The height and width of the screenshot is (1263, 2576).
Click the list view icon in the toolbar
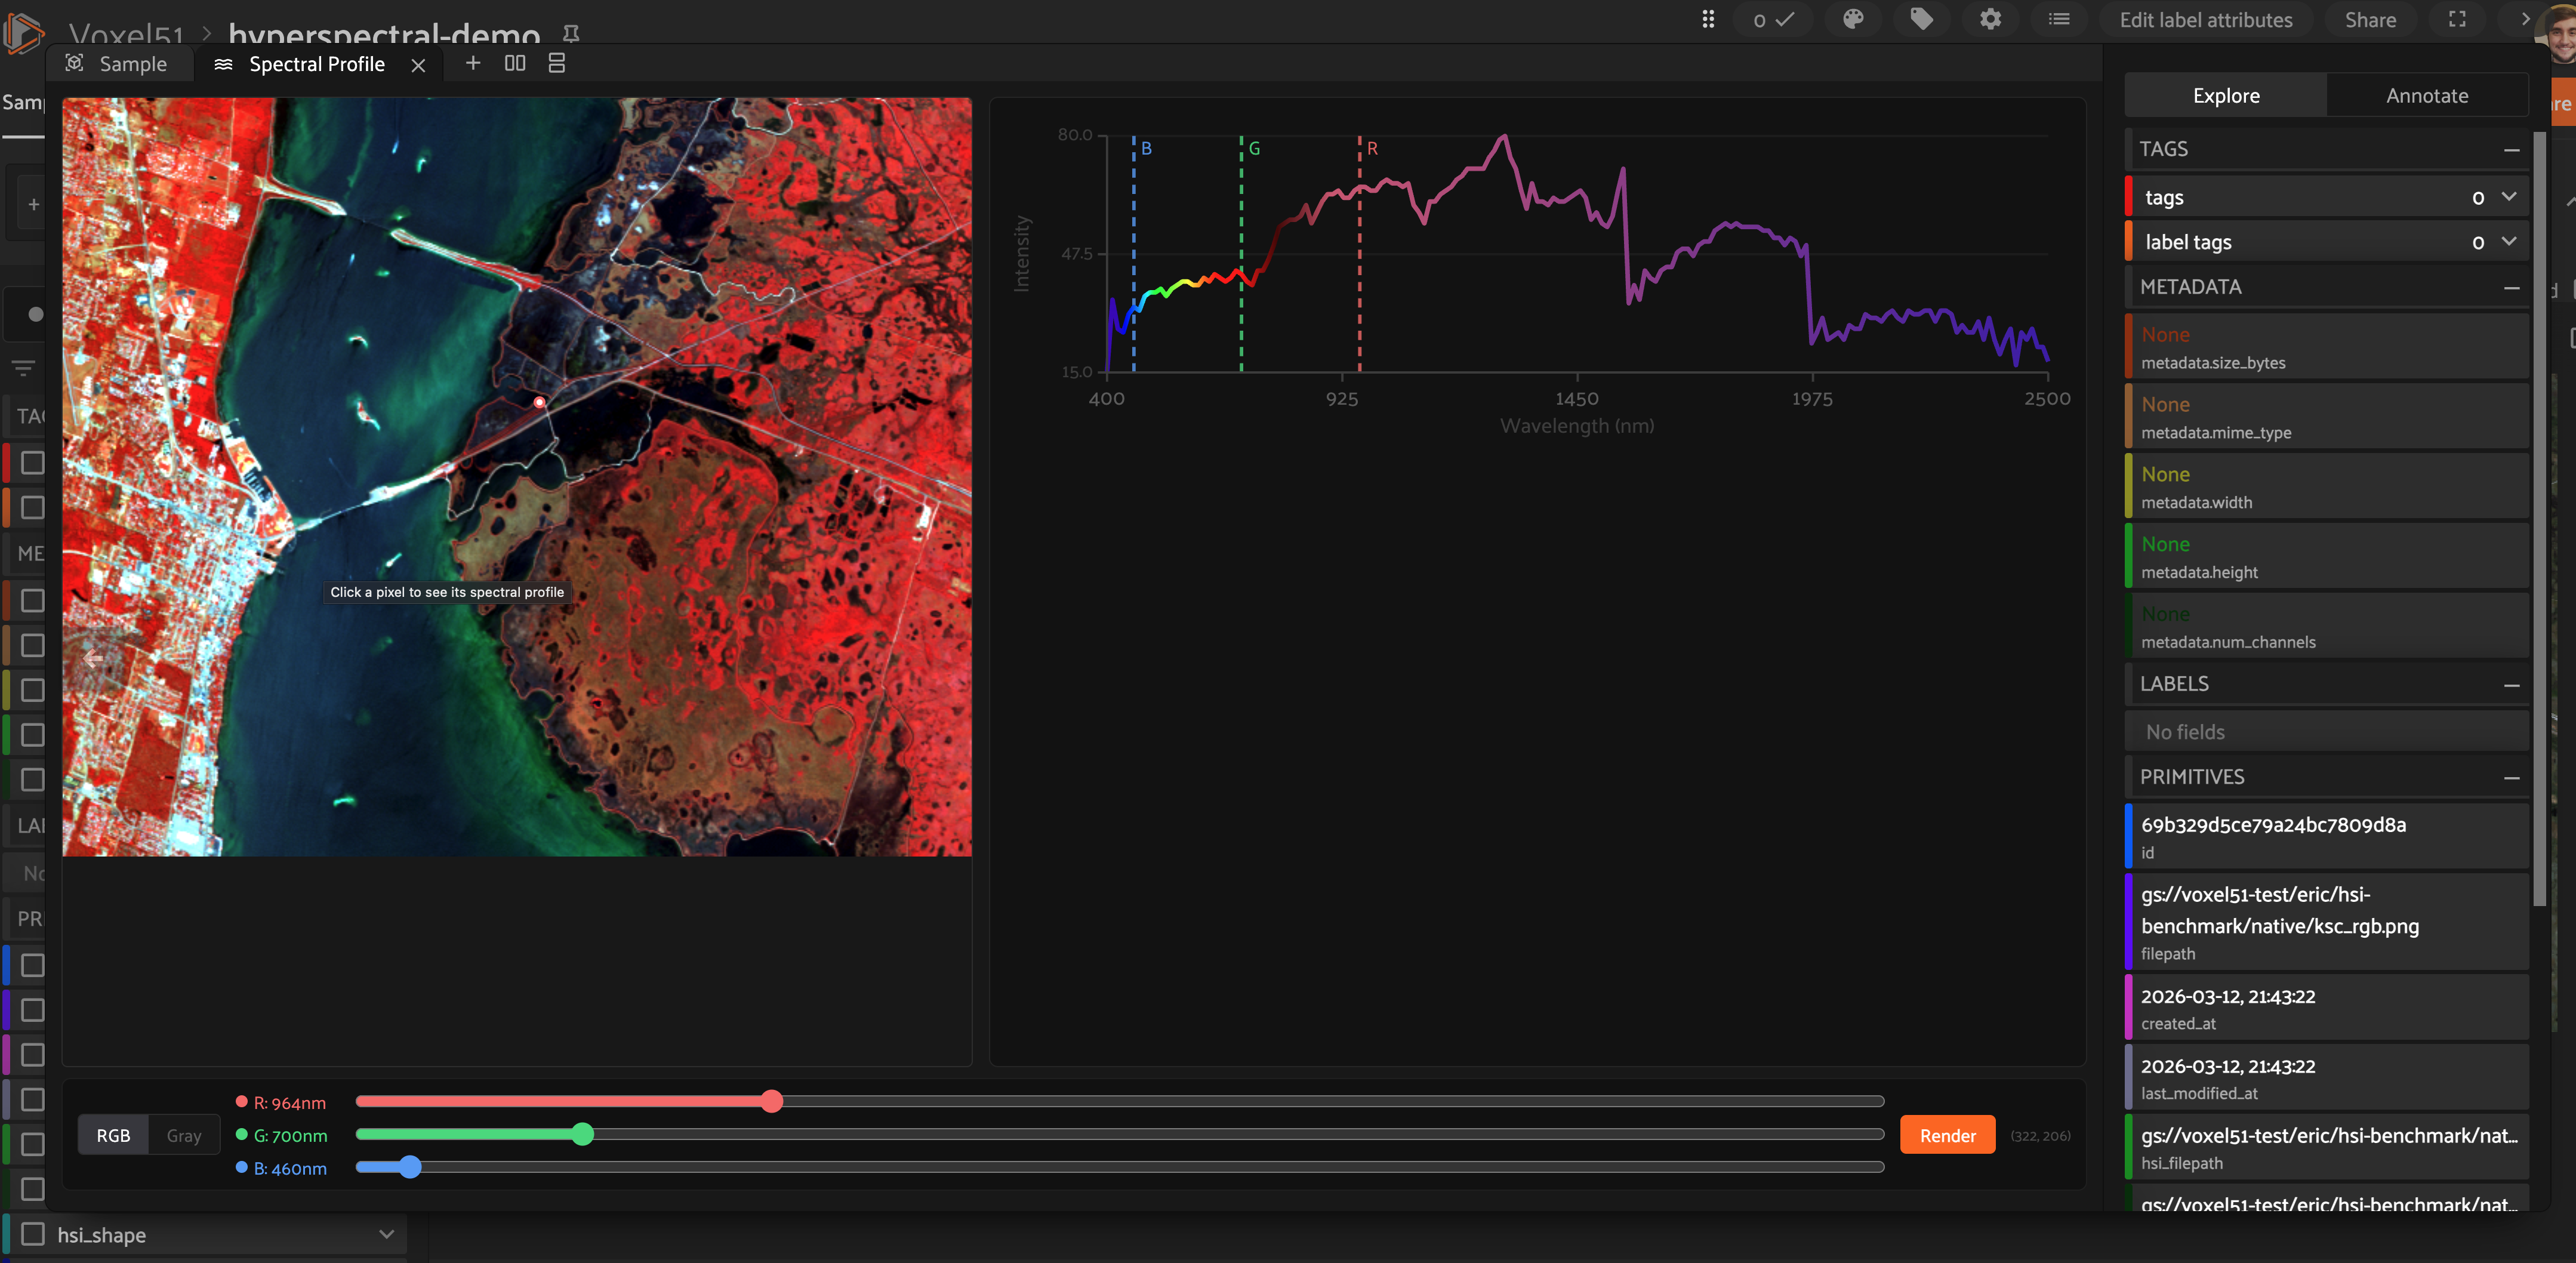2059,20
